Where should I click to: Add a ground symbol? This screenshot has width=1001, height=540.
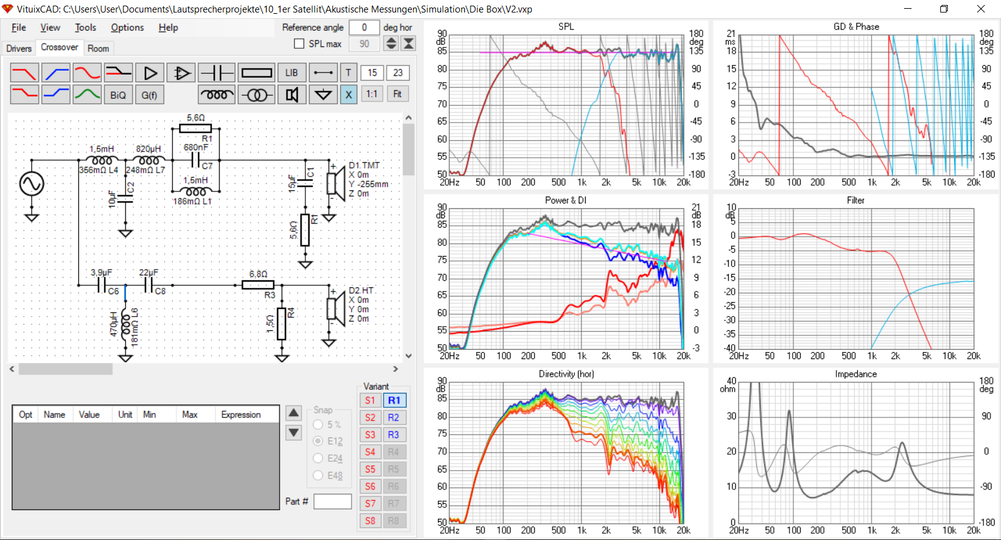tap(323, 94)
